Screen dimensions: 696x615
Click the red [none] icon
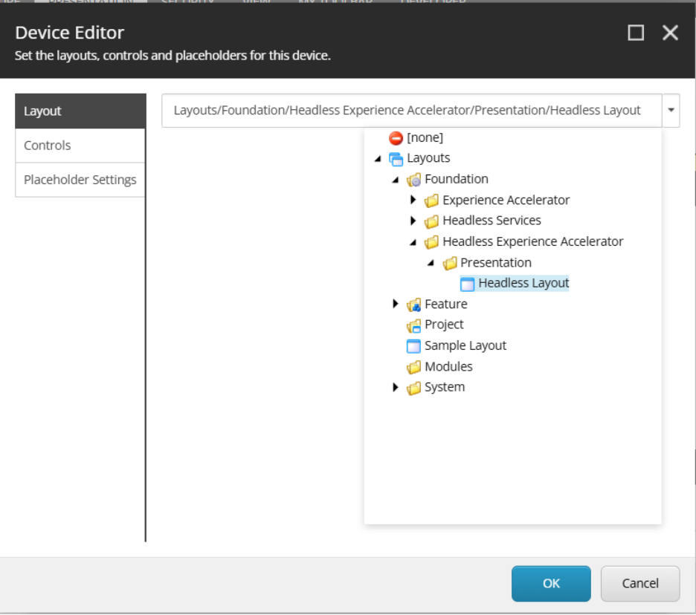[x=396, y=137]
